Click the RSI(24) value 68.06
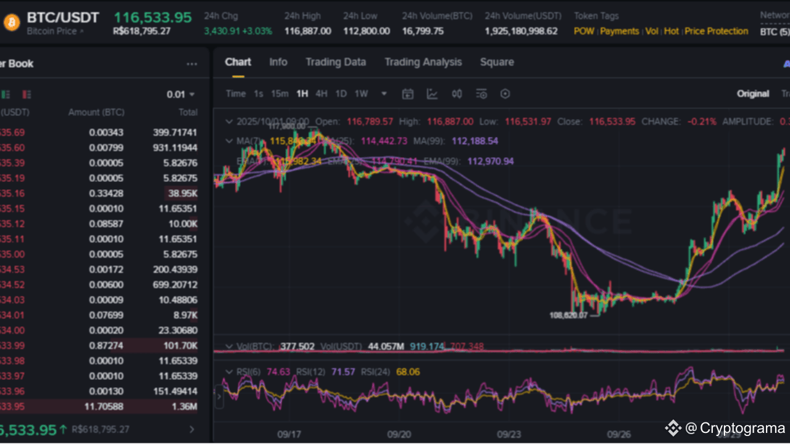The width and height of the screenshot is (790, 444). 407,372
